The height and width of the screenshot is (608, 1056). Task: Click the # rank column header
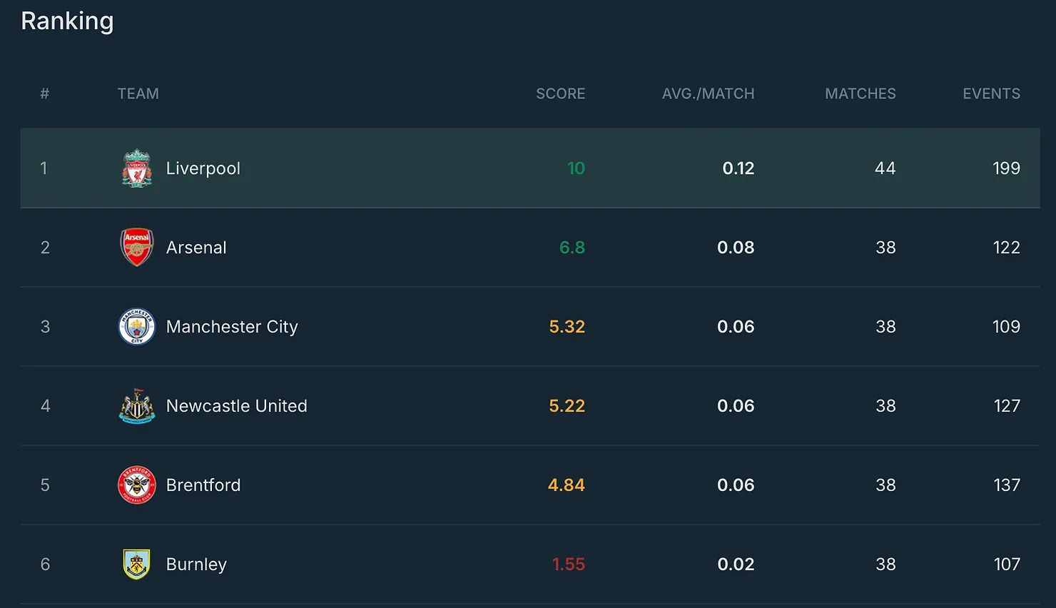pyautogui.click(x=45, y=93)
